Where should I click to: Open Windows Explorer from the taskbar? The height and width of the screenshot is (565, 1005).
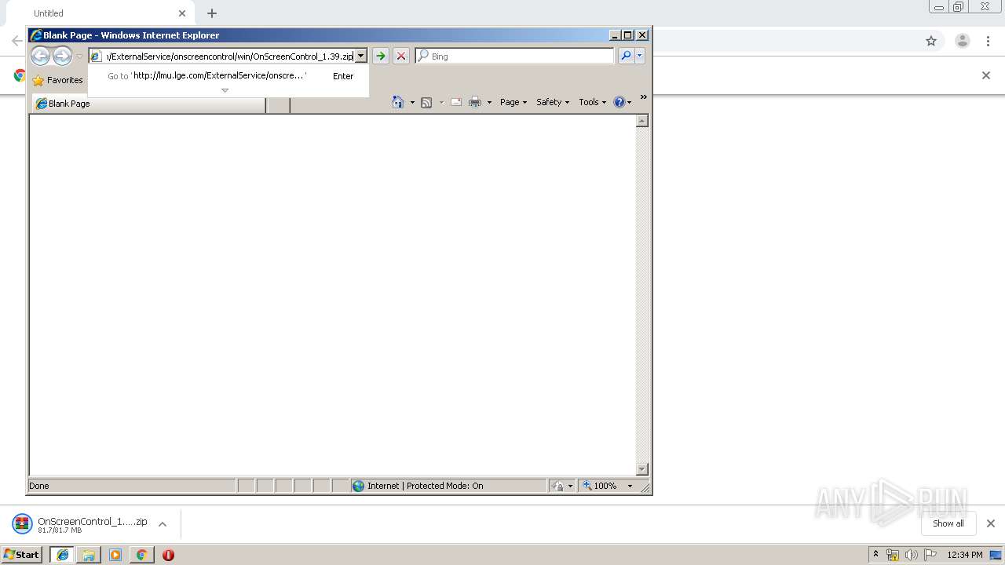pos(89,555)
